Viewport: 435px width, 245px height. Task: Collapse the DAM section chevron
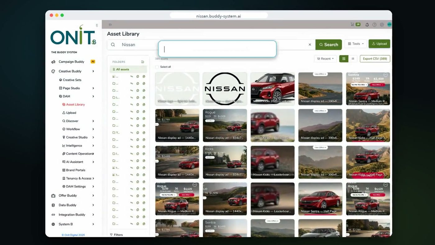pos(93,96)
